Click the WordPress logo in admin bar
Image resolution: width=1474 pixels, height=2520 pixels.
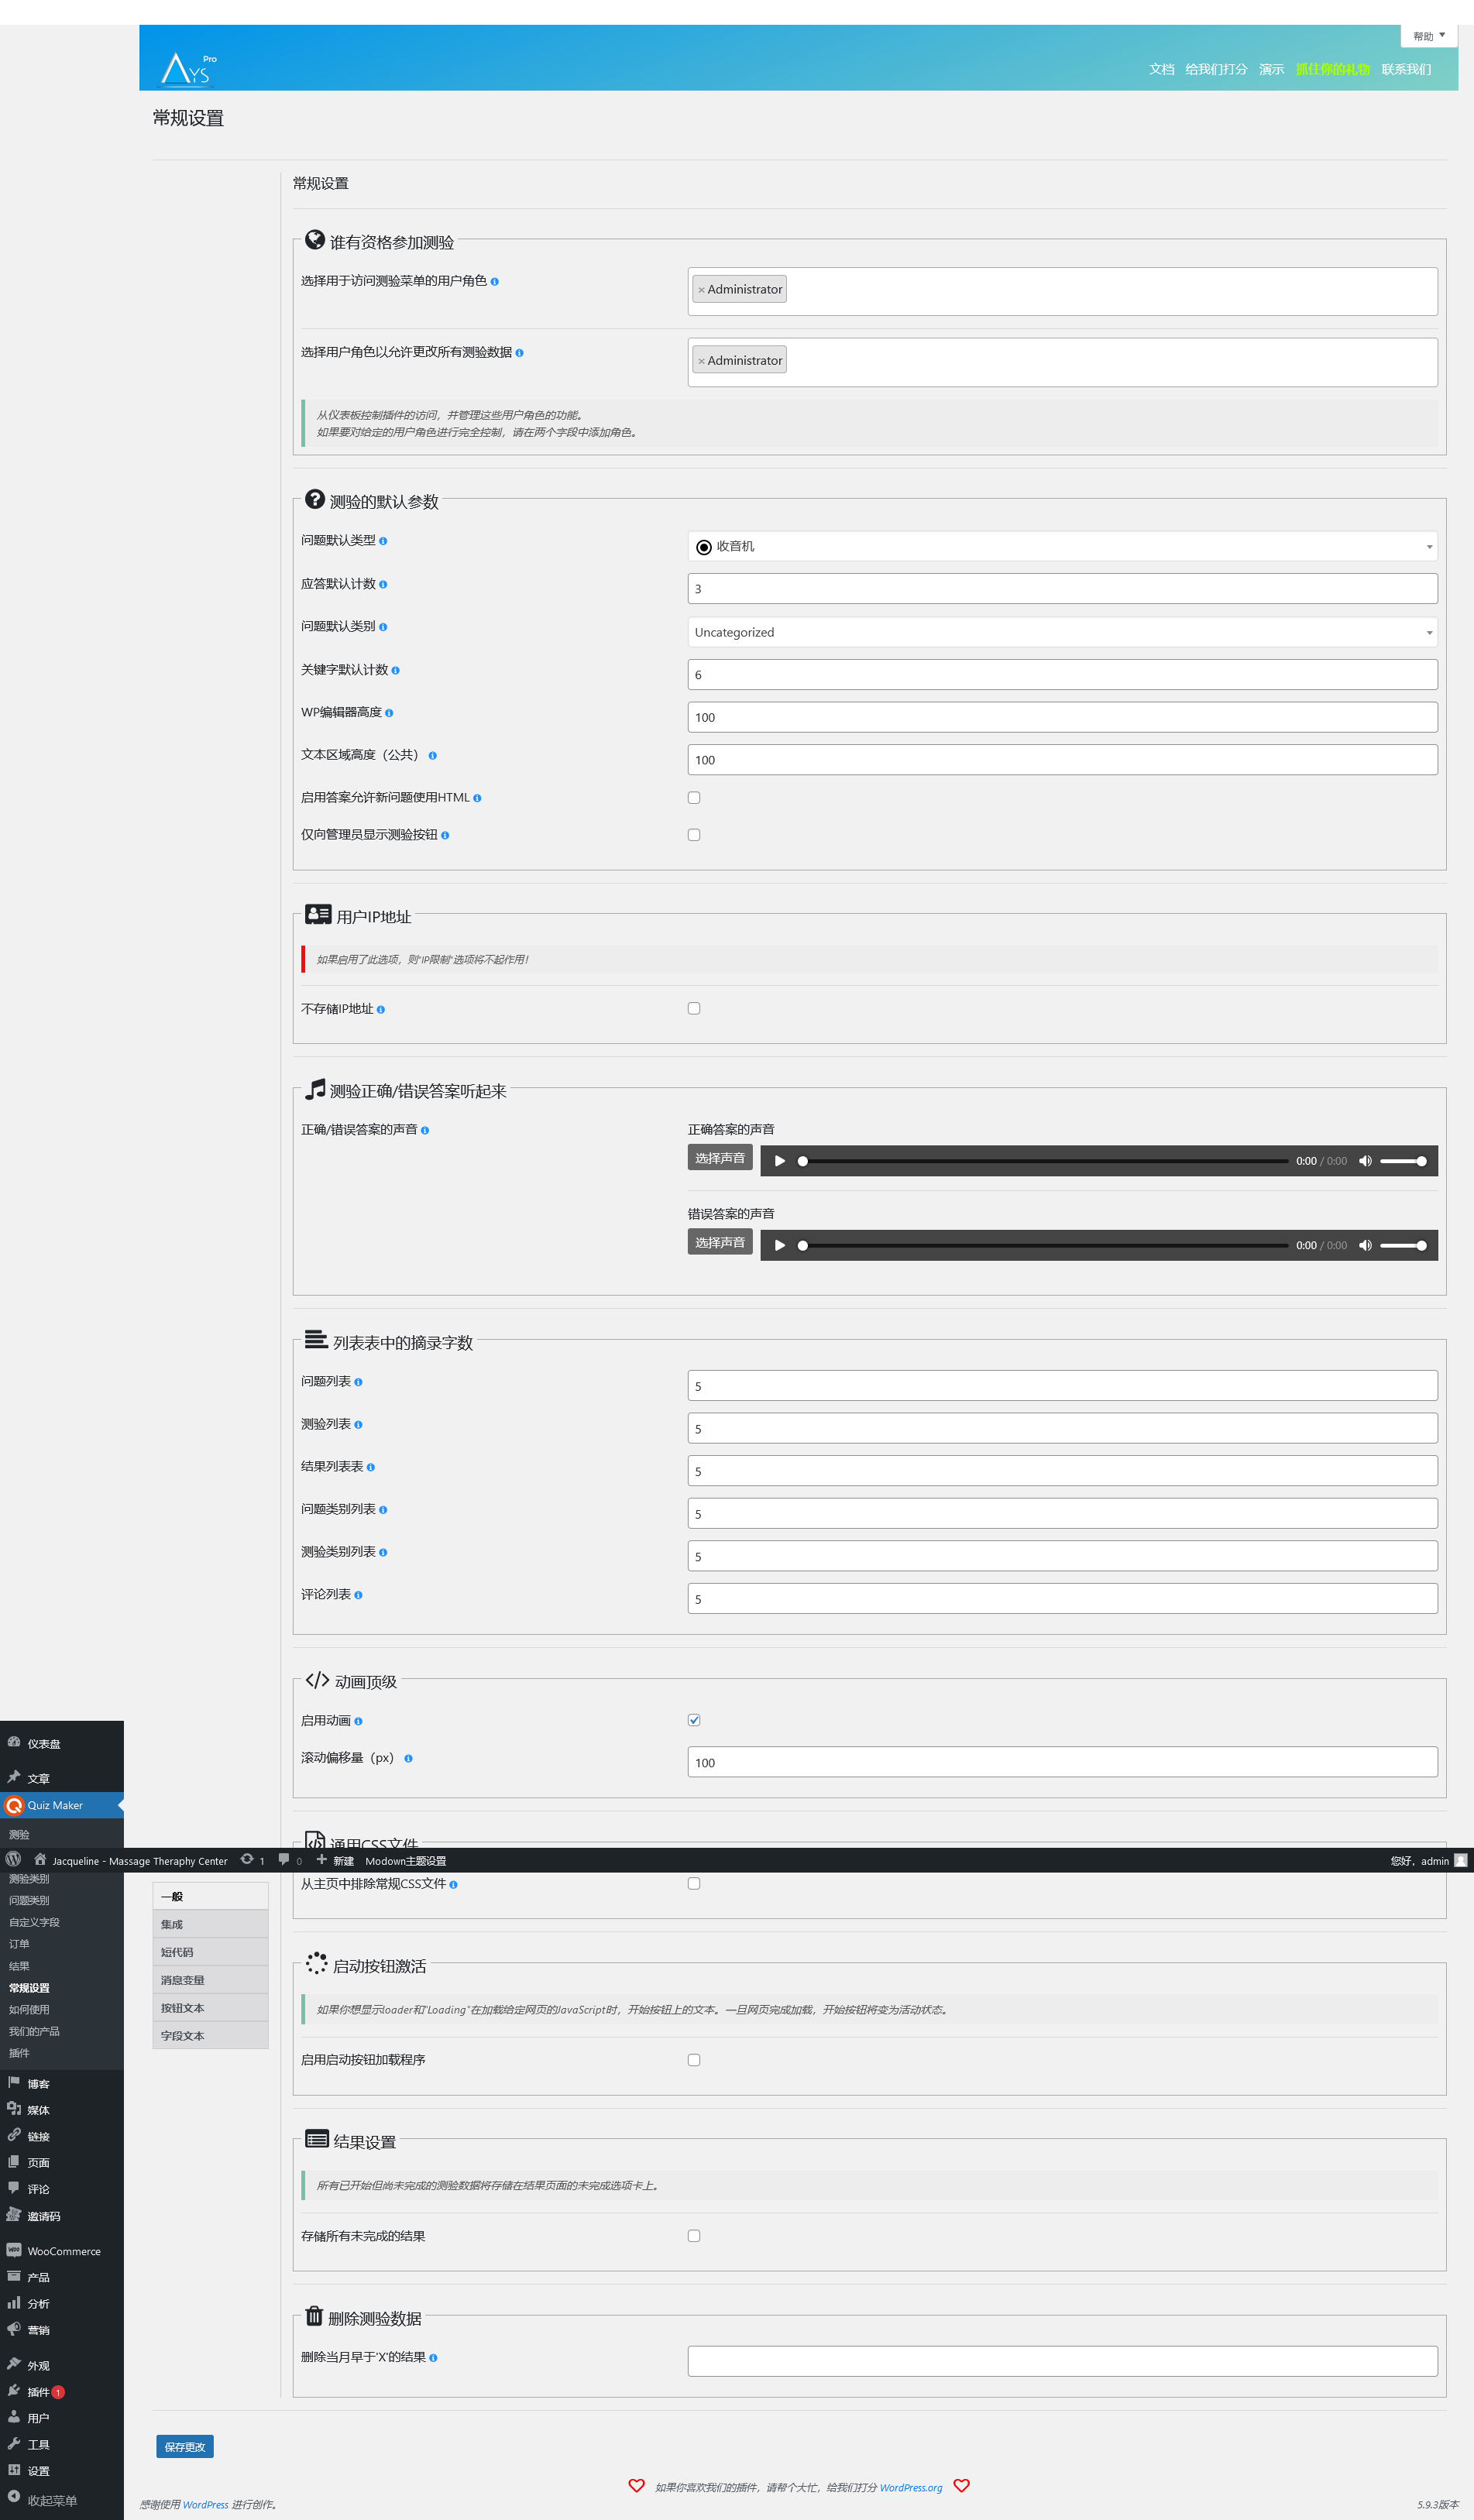(x=14, y=1860)
